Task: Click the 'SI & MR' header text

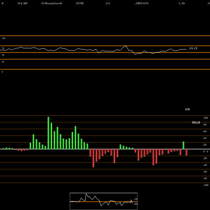Action: point(22,3)
